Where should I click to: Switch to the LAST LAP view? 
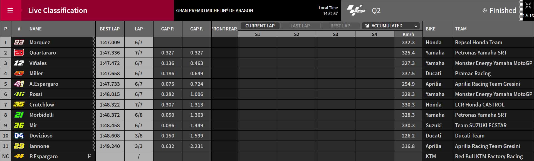click(300, 26)
